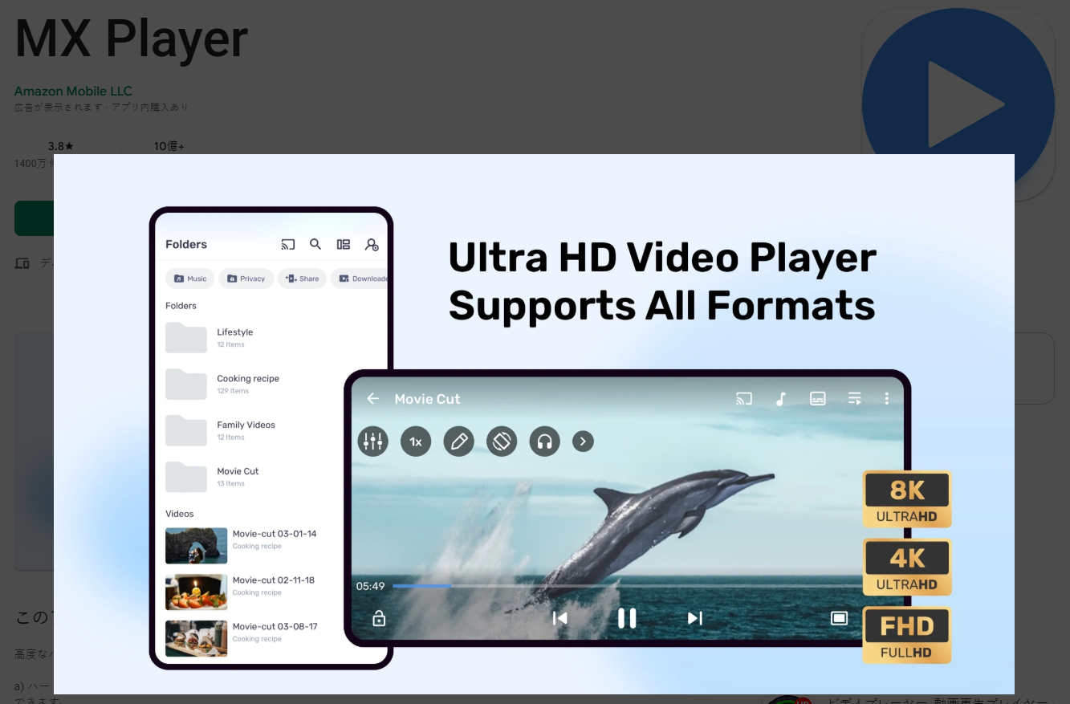
Task: Tap the cast icon in the Movie Cut player bar
Action: tap(744, 399)
